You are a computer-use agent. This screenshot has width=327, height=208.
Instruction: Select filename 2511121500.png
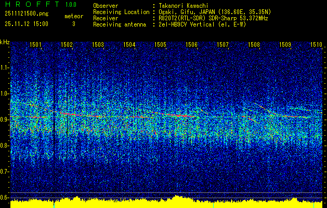click(27, 14)
